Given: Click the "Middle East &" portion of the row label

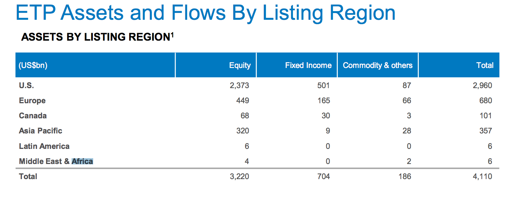Looking at the screenshot, I should [44, 161].
